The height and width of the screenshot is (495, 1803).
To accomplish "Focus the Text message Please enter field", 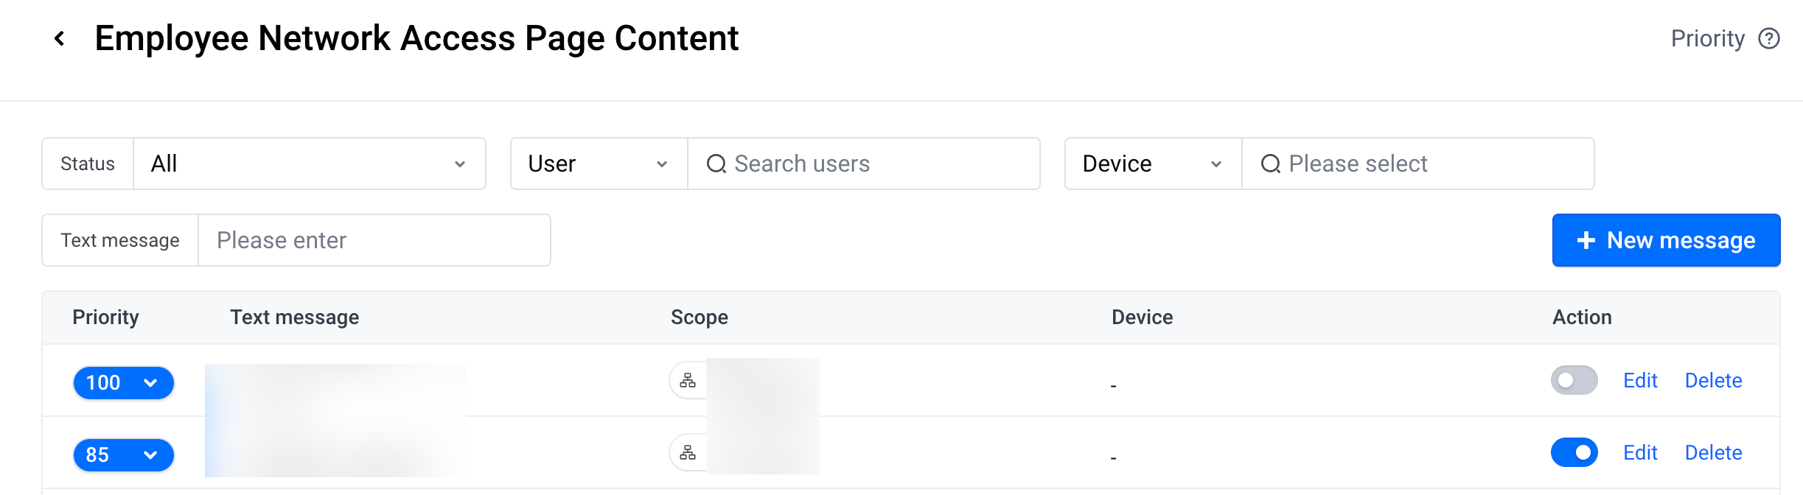I will (x=374, y=240).
